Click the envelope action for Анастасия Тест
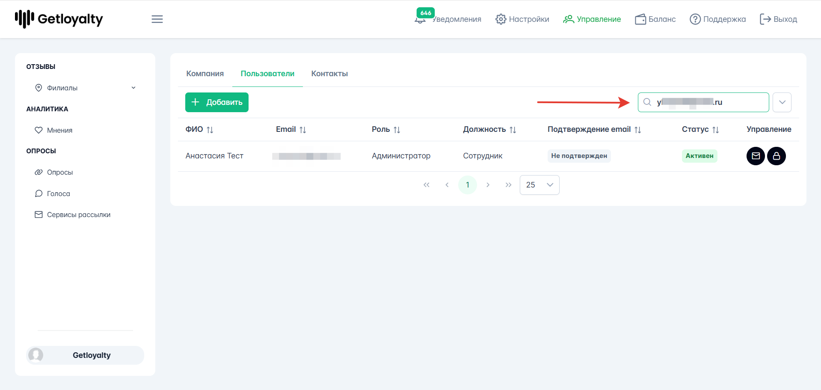 point(756,156)
